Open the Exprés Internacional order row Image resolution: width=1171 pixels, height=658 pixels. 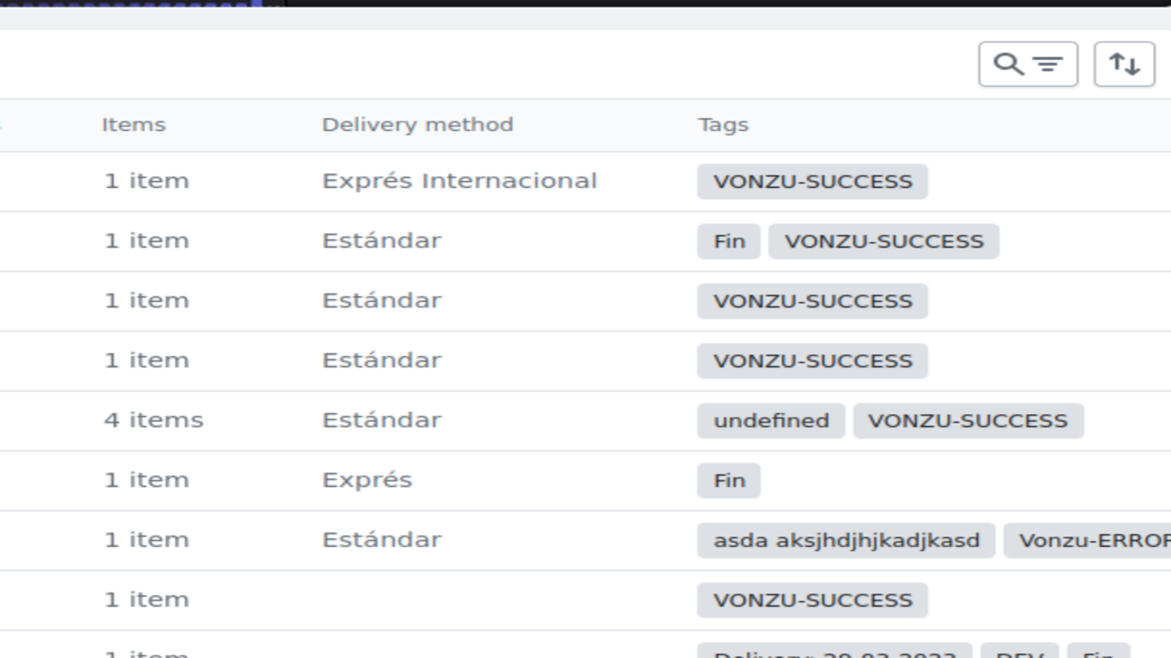point(459,181)
